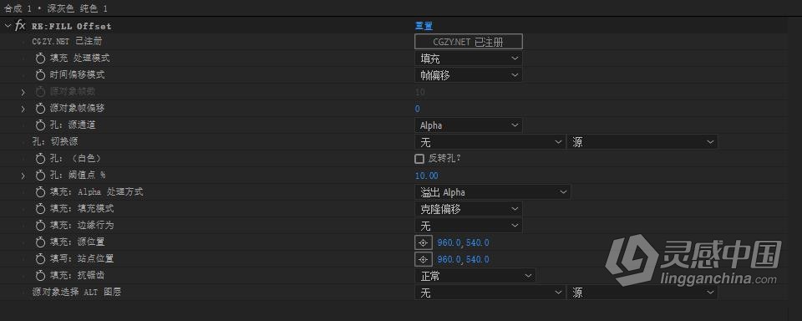Toggle the fx effect switch for RE:FILL Offset

(20, 26)
